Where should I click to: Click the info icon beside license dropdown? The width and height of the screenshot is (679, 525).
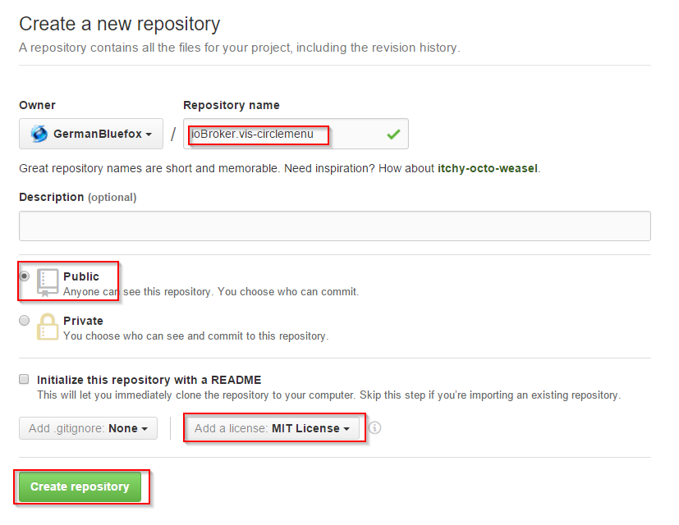(375, 428)
